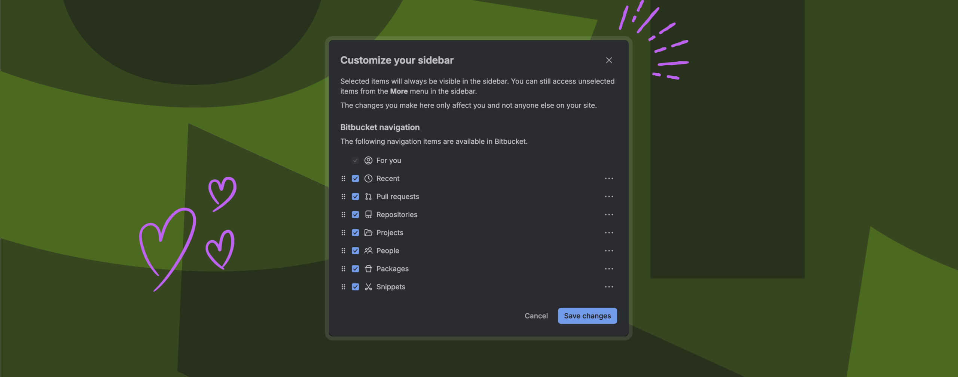Open the three-dot menu beside People
Viewport: 958px width, 377px height.
pyautogui.click(x=609, y=250)
